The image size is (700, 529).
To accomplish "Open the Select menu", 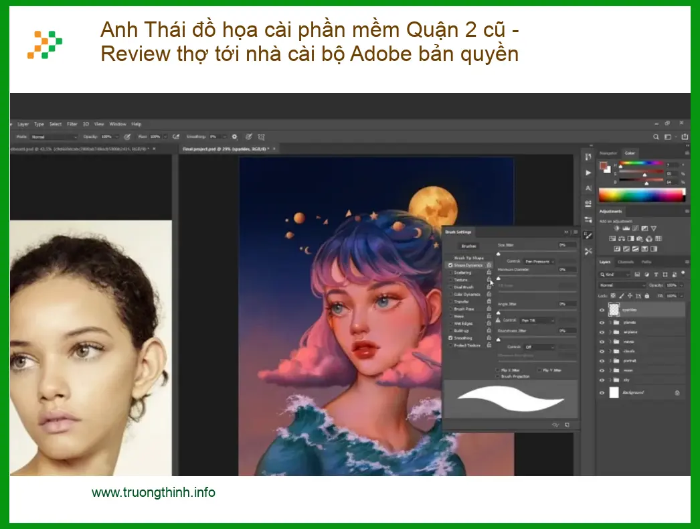I will point(56,124).
